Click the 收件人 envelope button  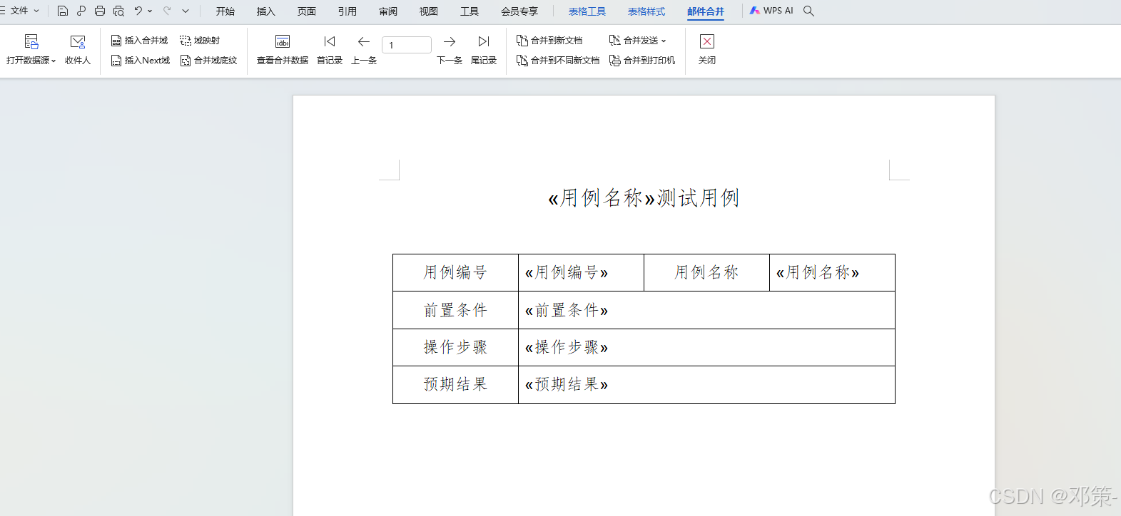tap(78, 50)
